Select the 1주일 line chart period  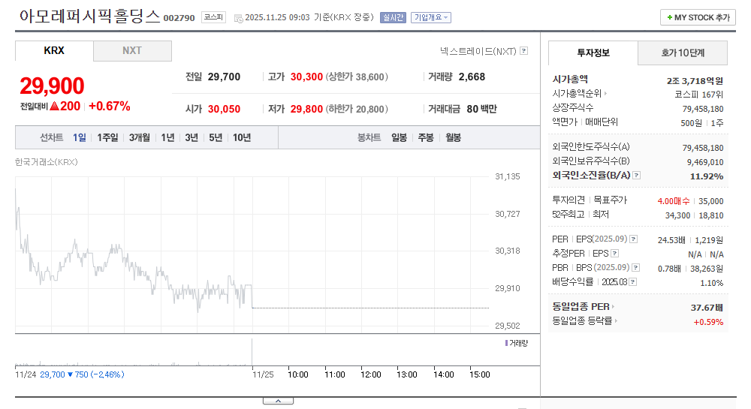pyautogui.click(x=107, y=138)
